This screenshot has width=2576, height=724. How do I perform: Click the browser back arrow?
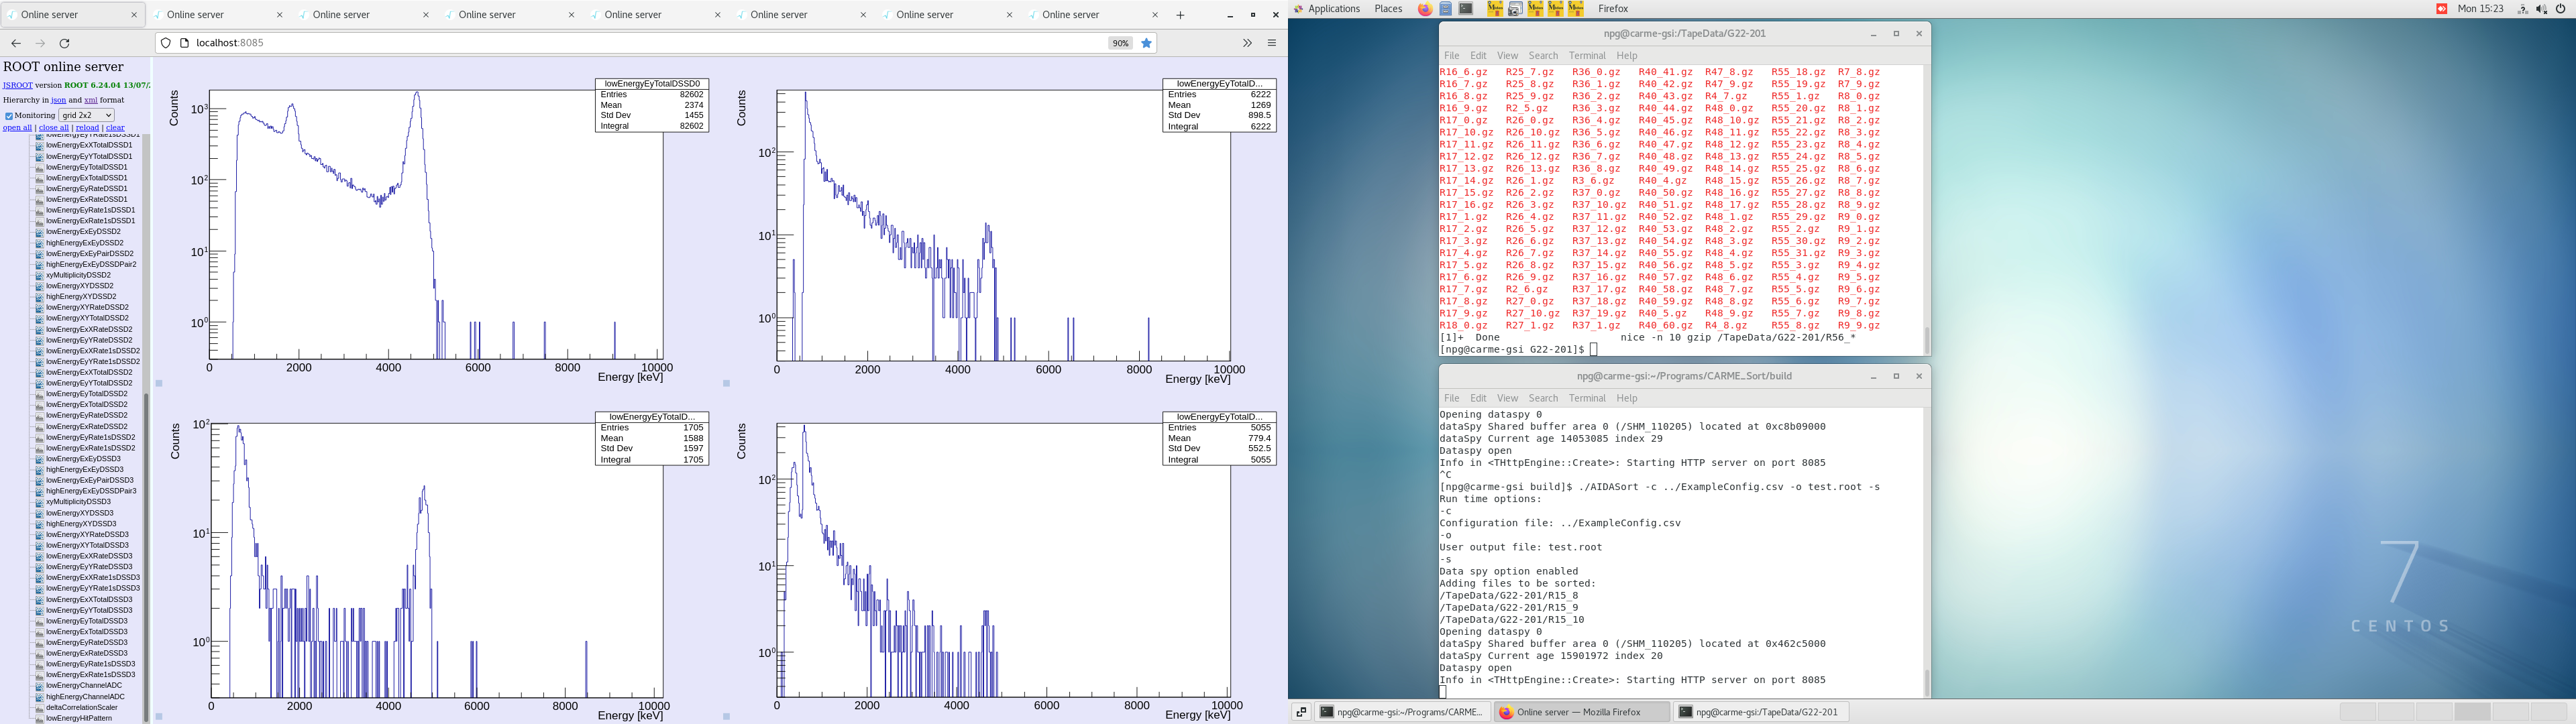point(16,43)
